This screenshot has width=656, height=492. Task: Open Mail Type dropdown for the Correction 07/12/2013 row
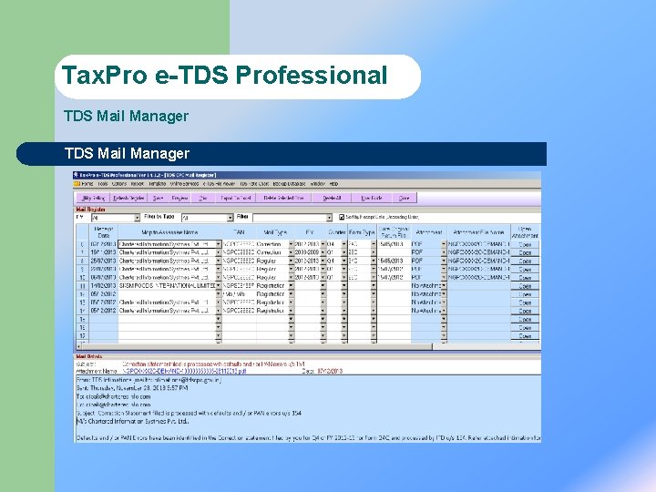coord(292,244)
